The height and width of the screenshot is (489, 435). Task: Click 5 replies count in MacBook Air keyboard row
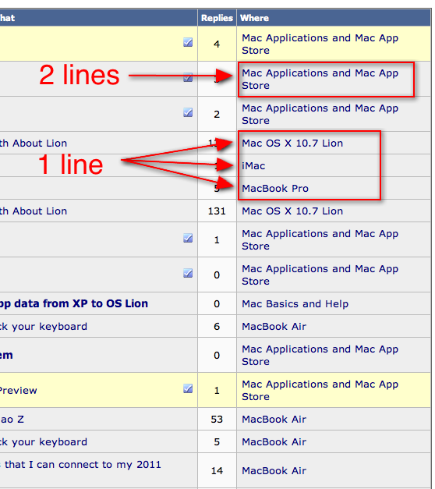217,442
